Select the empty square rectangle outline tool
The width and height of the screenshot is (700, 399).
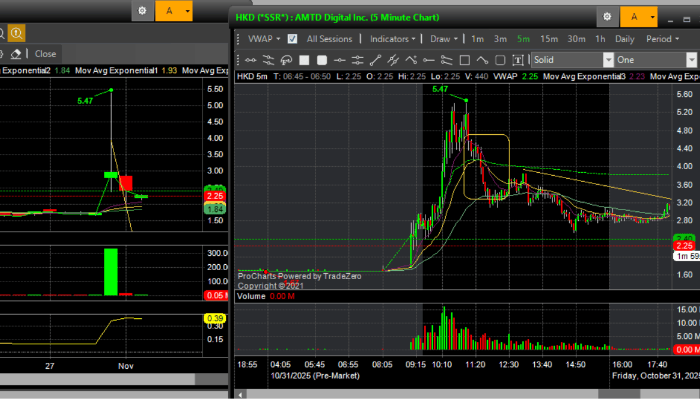465,60
